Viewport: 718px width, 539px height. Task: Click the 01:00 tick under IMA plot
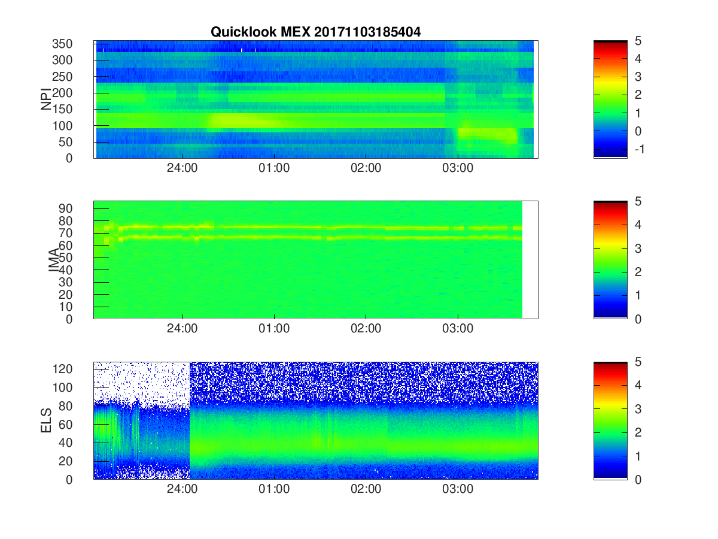pos(274,329)
